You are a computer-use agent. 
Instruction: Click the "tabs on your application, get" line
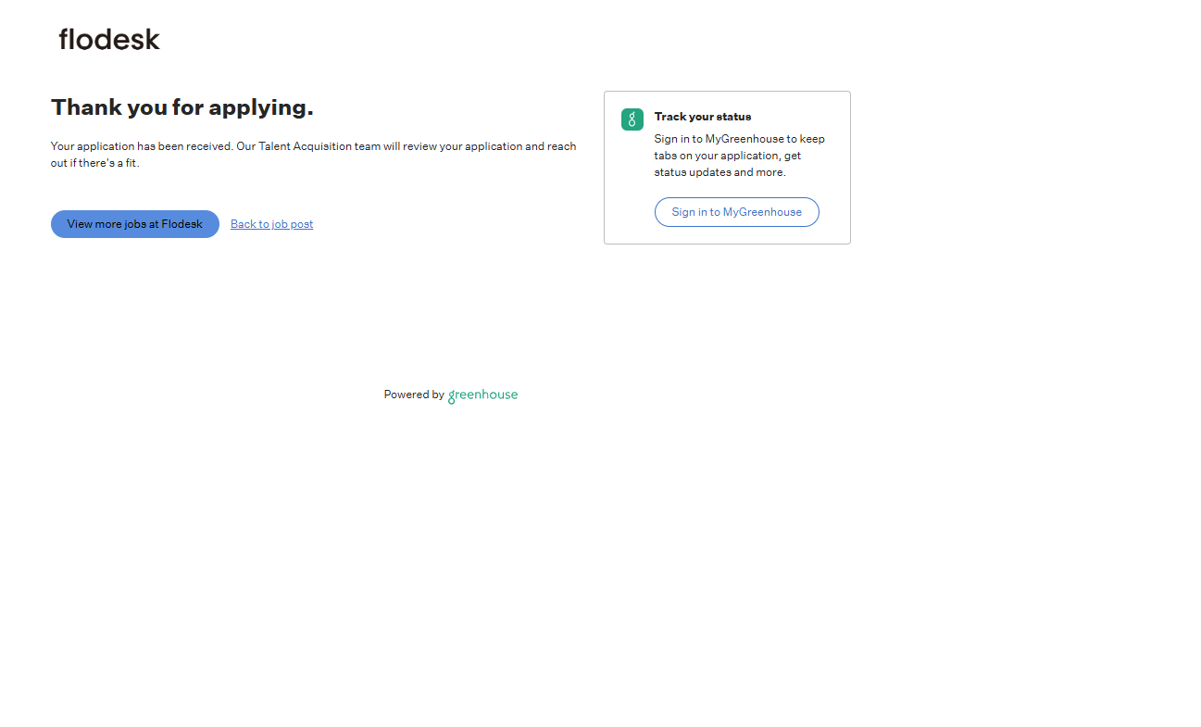[x=727, y=156]
